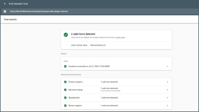199x112 pixels.
Task: Click 1 valid item detected in Product snippets row
Action: (109, 82)
